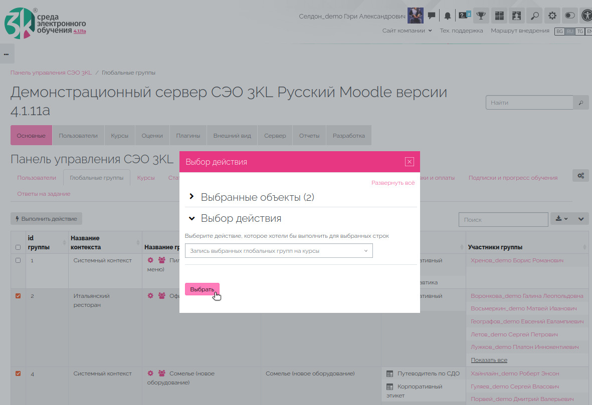Open the Внешний вид tab

click(x=232, y=135)
